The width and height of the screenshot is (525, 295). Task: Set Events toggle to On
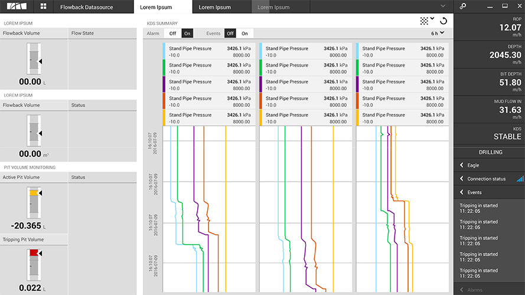pos(244,34)
